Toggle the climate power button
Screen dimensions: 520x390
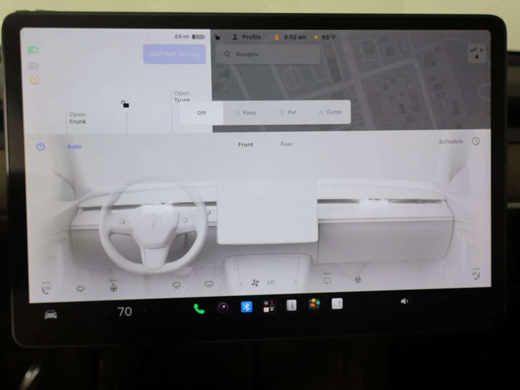41,147
